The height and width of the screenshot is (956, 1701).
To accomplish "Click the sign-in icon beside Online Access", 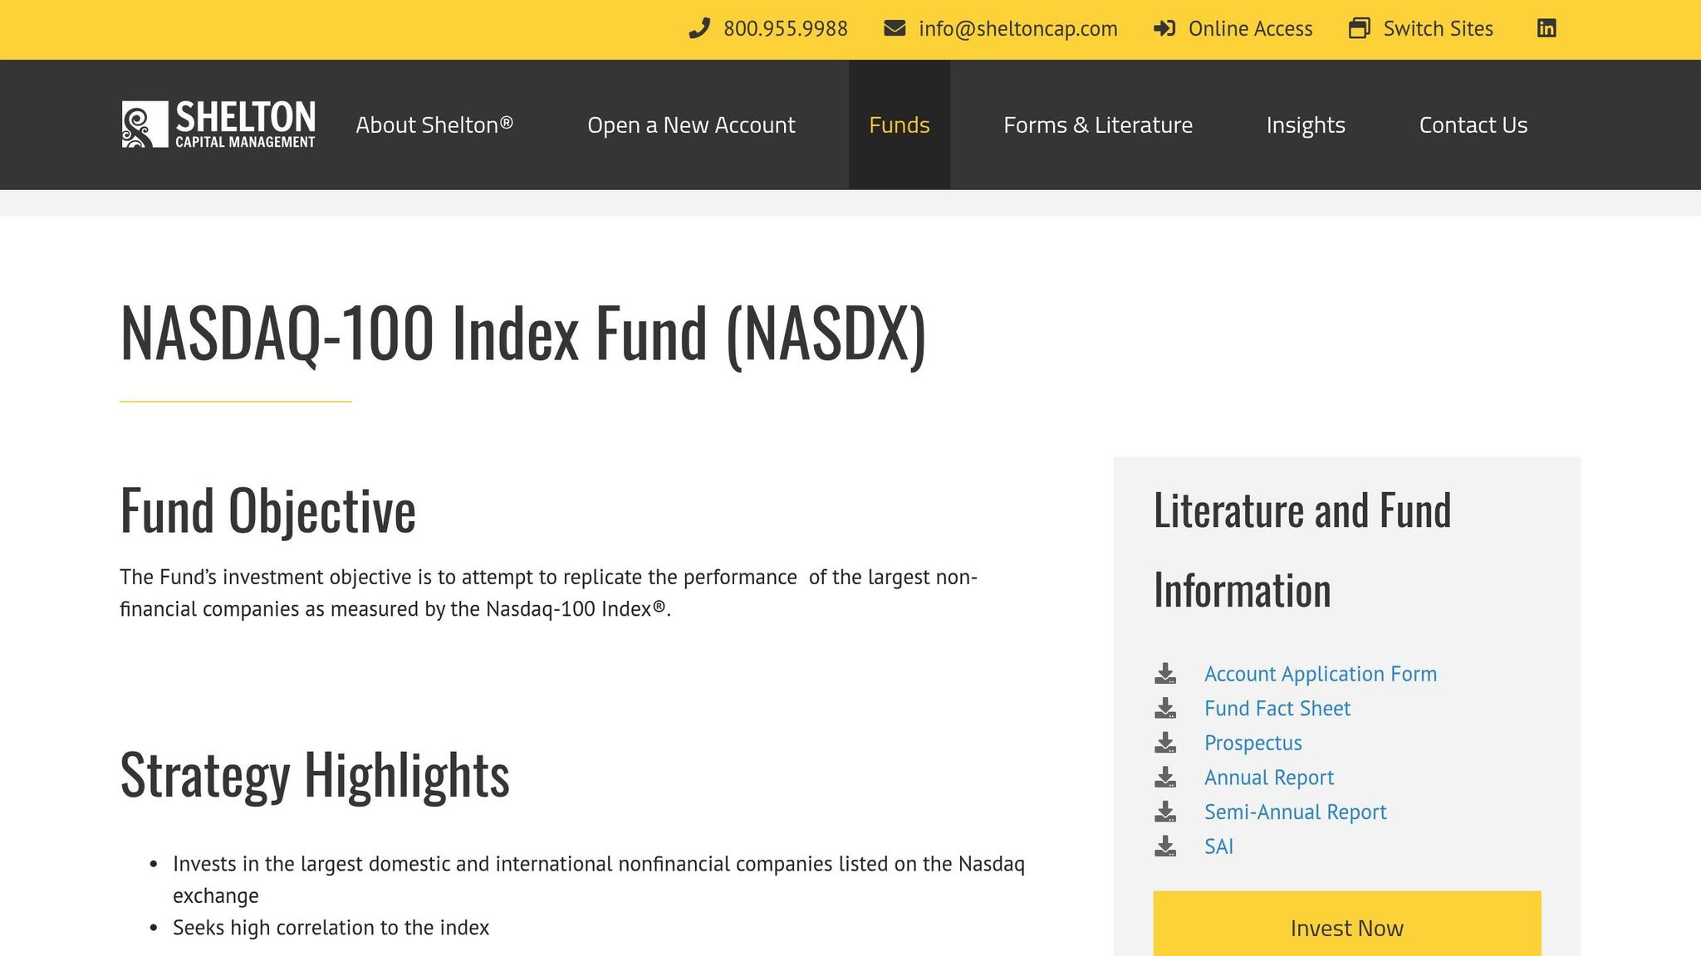I will (x=1164, y=28).
